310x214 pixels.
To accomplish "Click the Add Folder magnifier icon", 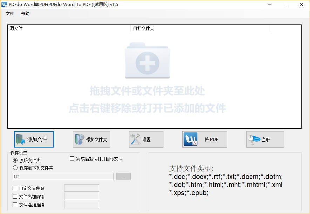I will point(80,139).
